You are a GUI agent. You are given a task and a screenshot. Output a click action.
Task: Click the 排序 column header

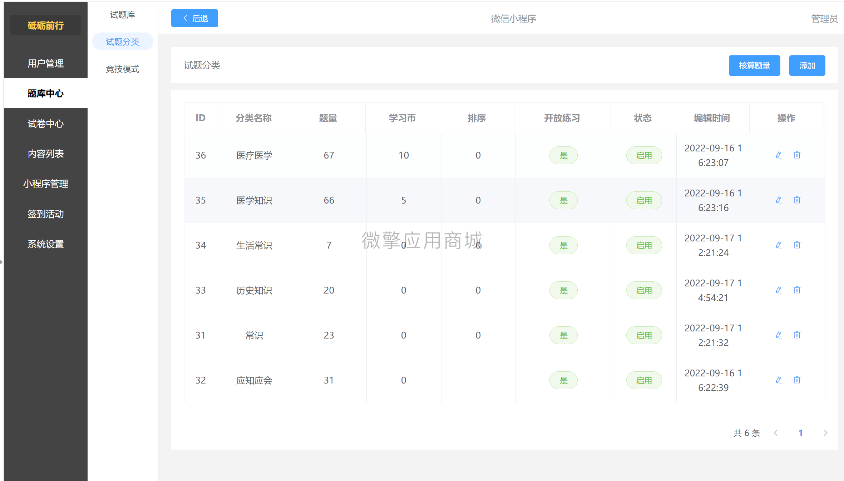(477, 118)
